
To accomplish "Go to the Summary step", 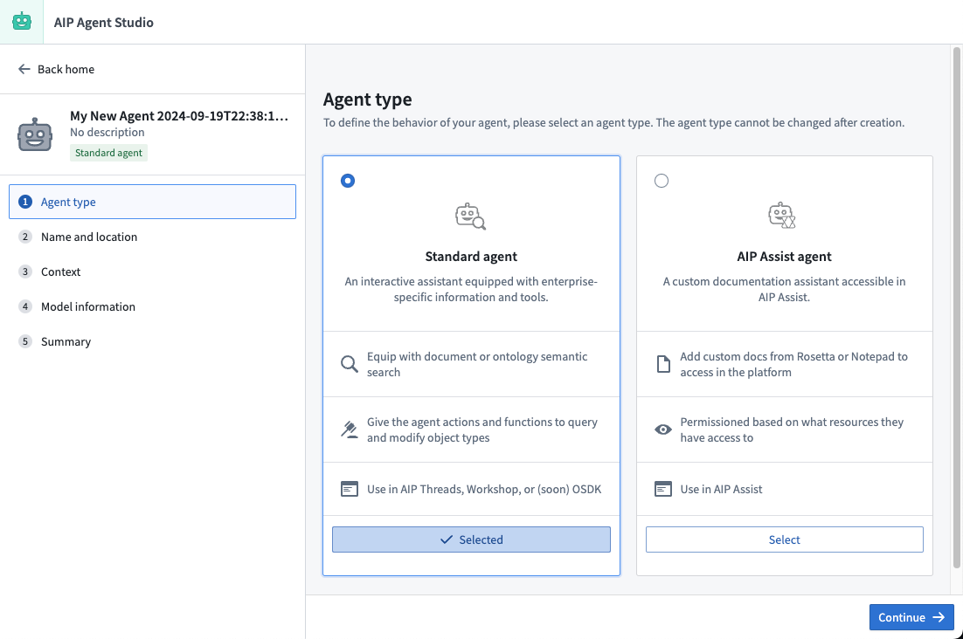I will click(152, 341).
